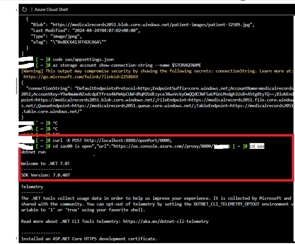The image size is (295, 244).
Task: Click the curl -X POST localhost command
Action: [112, 140]
